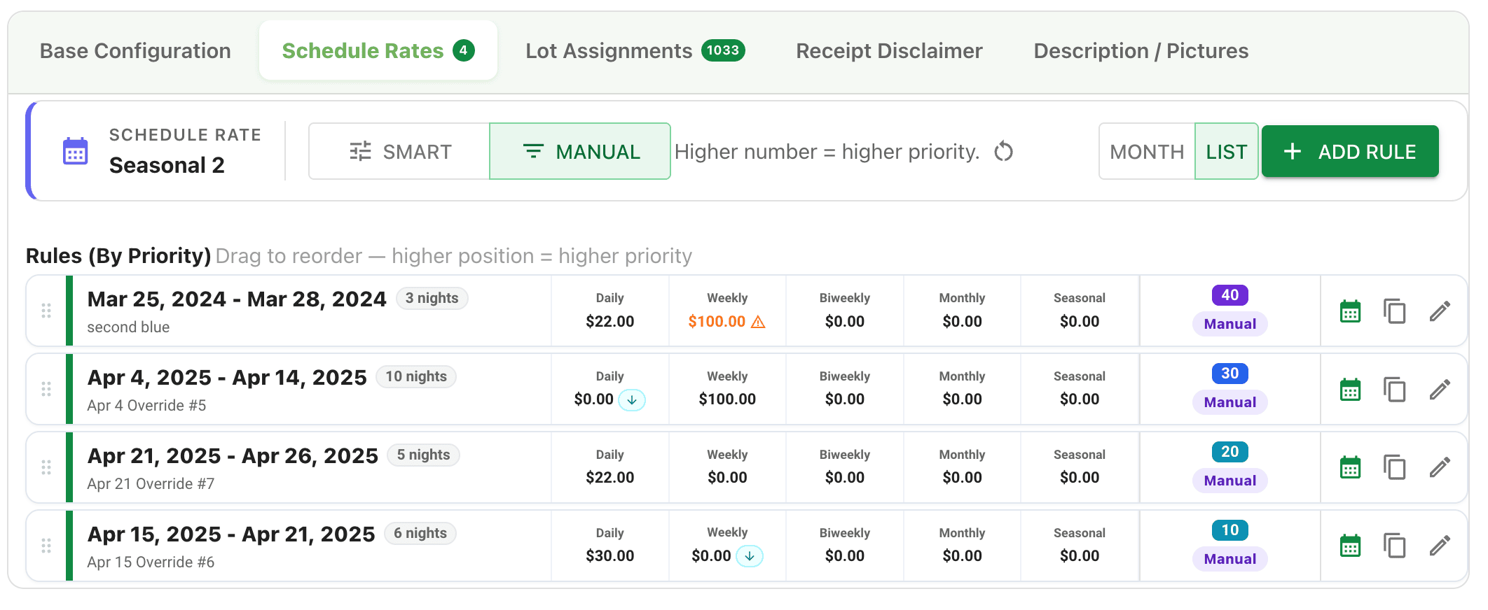Click the weekly $100.00 warning triangle icon

click(758, 322)
